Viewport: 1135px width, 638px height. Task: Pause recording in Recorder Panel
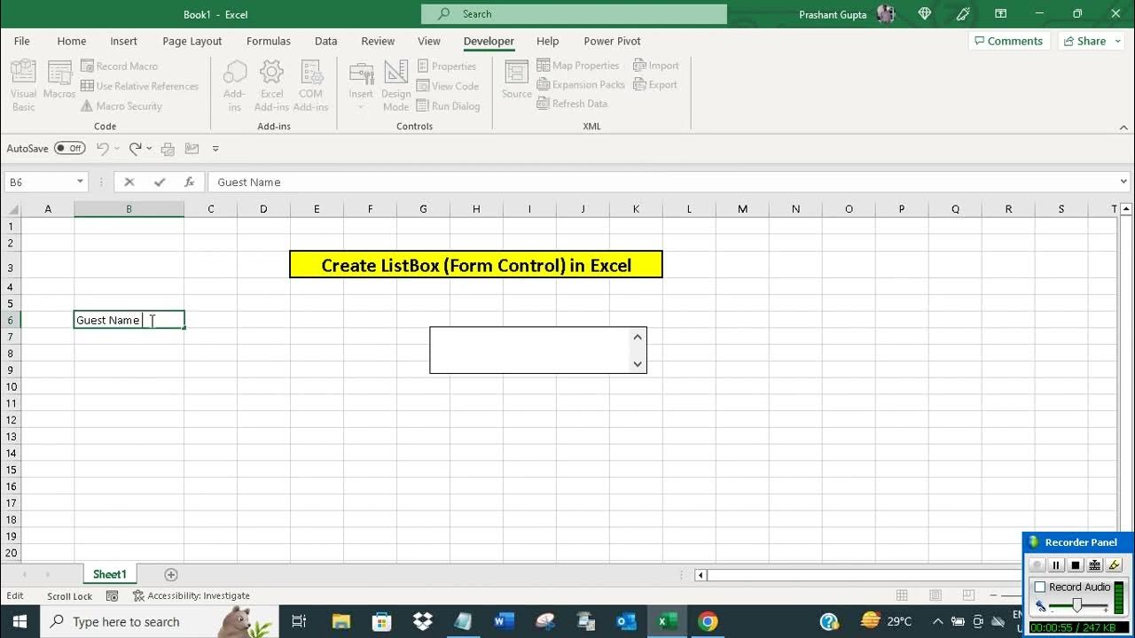click(x=1056, y=565)
